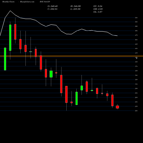Screen dimensions: 143x143
Task: Click the 'Monthly Charts' title text
Action: click(x=8, y=2)
